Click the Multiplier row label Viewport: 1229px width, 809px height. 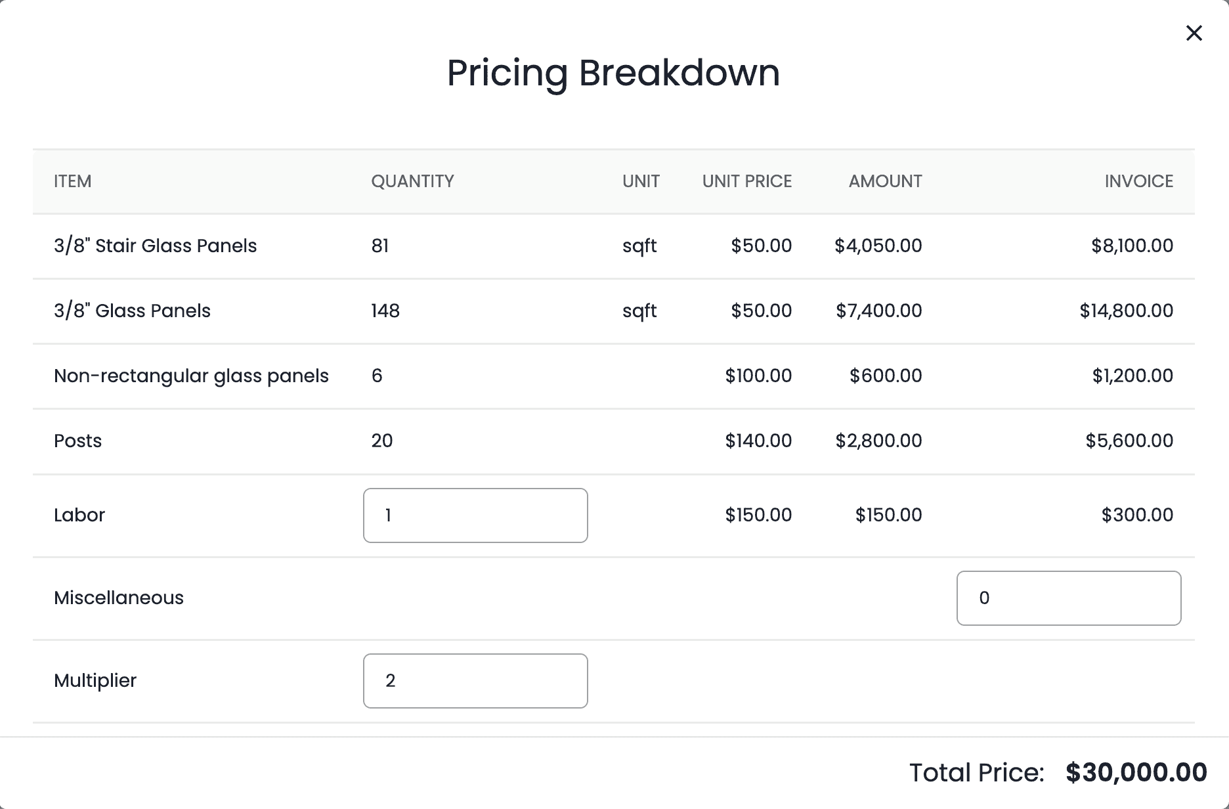click(95, 680)
